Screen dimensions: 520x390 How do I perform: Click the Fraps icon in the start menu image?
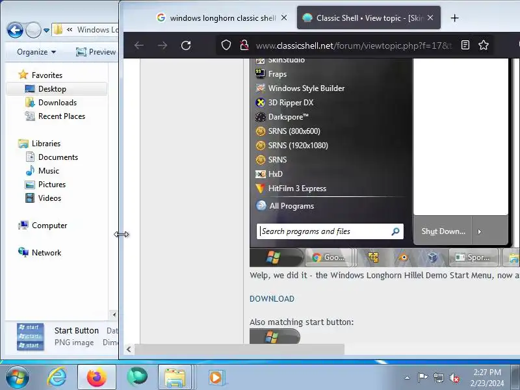(261, 73)
